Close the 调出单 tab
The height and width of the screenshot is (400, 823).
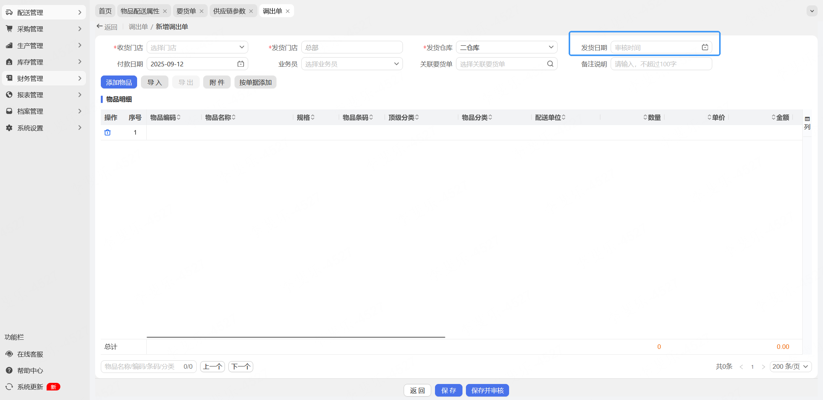click(288, 11)
